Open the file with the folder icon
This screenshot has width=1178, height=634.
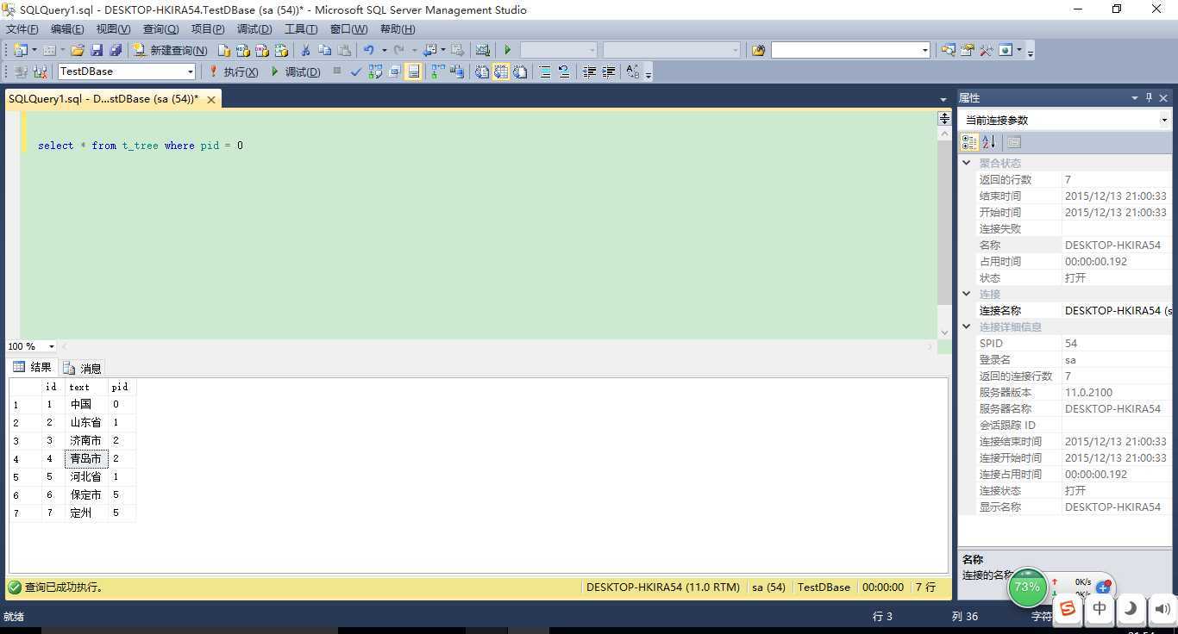click(78, 50)
